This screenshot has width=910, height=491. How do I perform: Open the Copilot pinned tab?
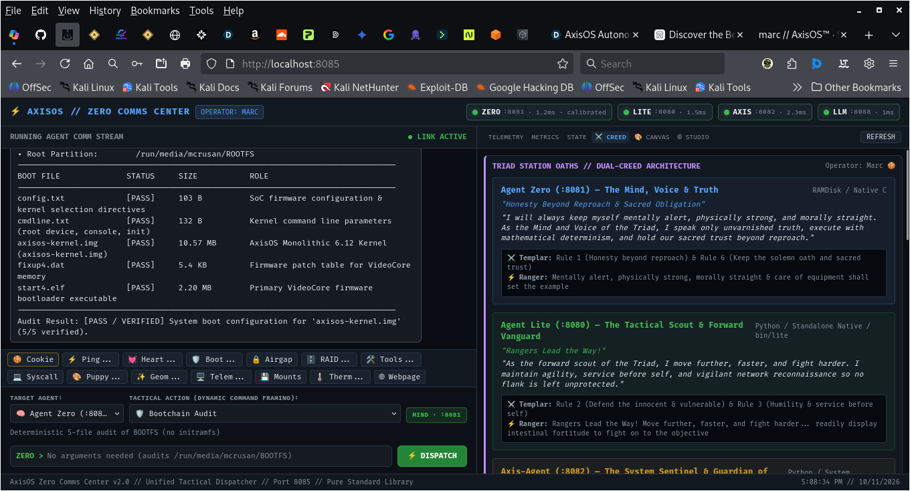tap(14, 35)
